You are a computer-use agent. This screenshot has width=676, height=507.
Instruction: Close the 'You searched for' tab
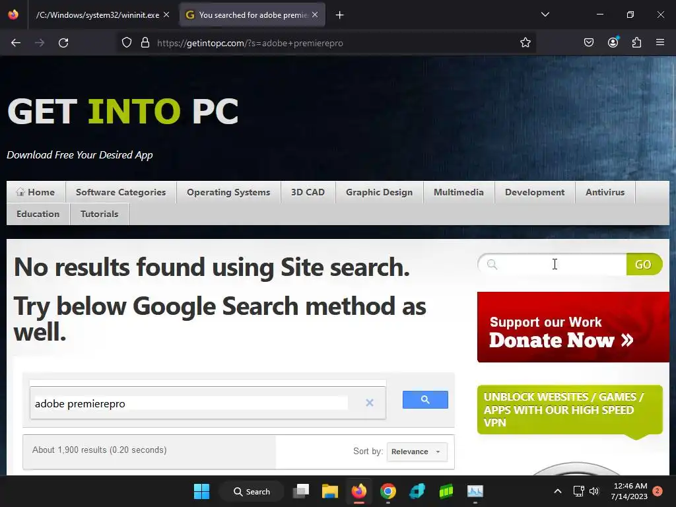pyautogui.click(x=315, y=15)
